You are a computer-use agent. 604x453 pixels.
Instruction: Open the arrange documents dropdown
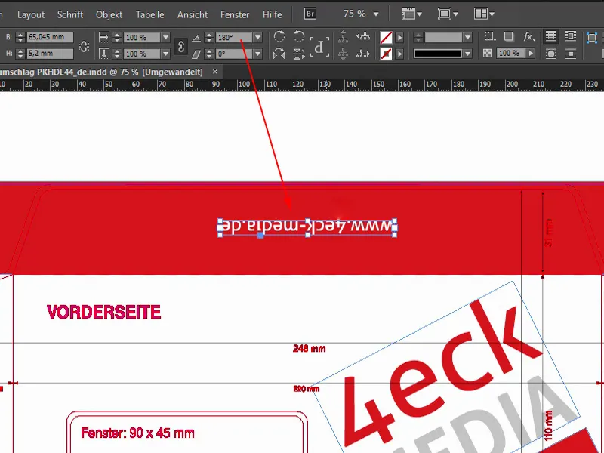484,14
